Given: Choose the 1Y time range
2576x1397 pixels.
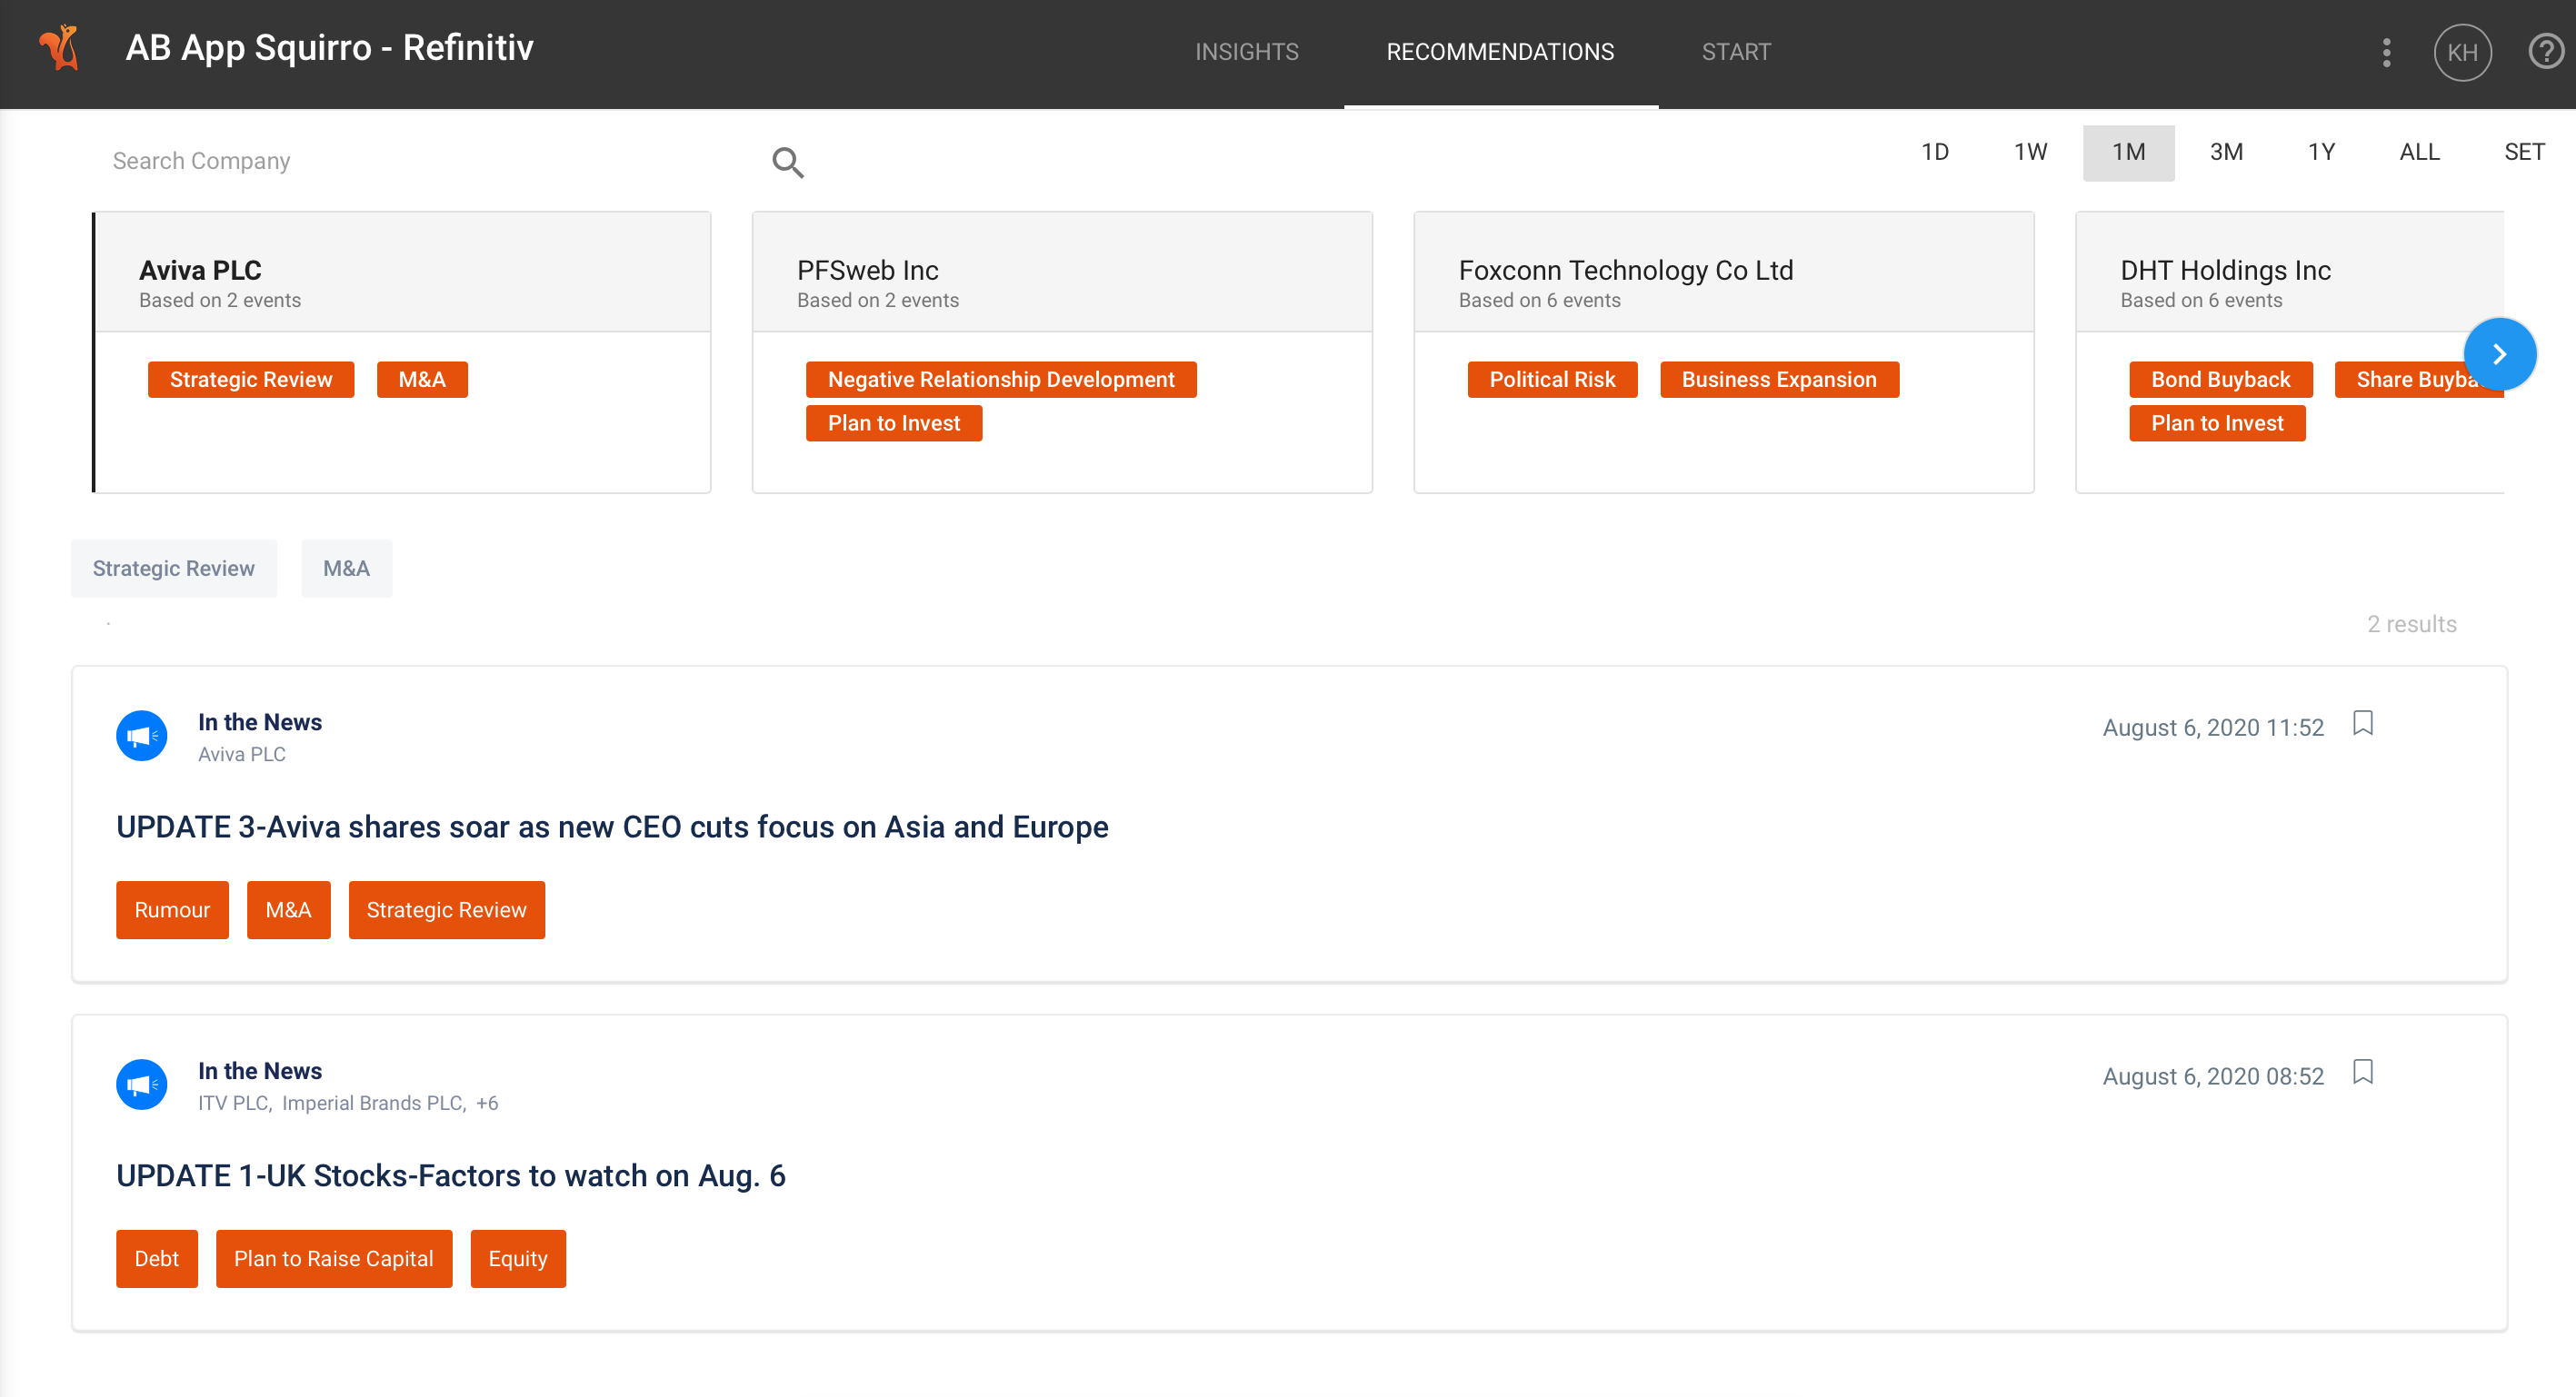Looking at the screenshot, I should tap(2321, 152).
